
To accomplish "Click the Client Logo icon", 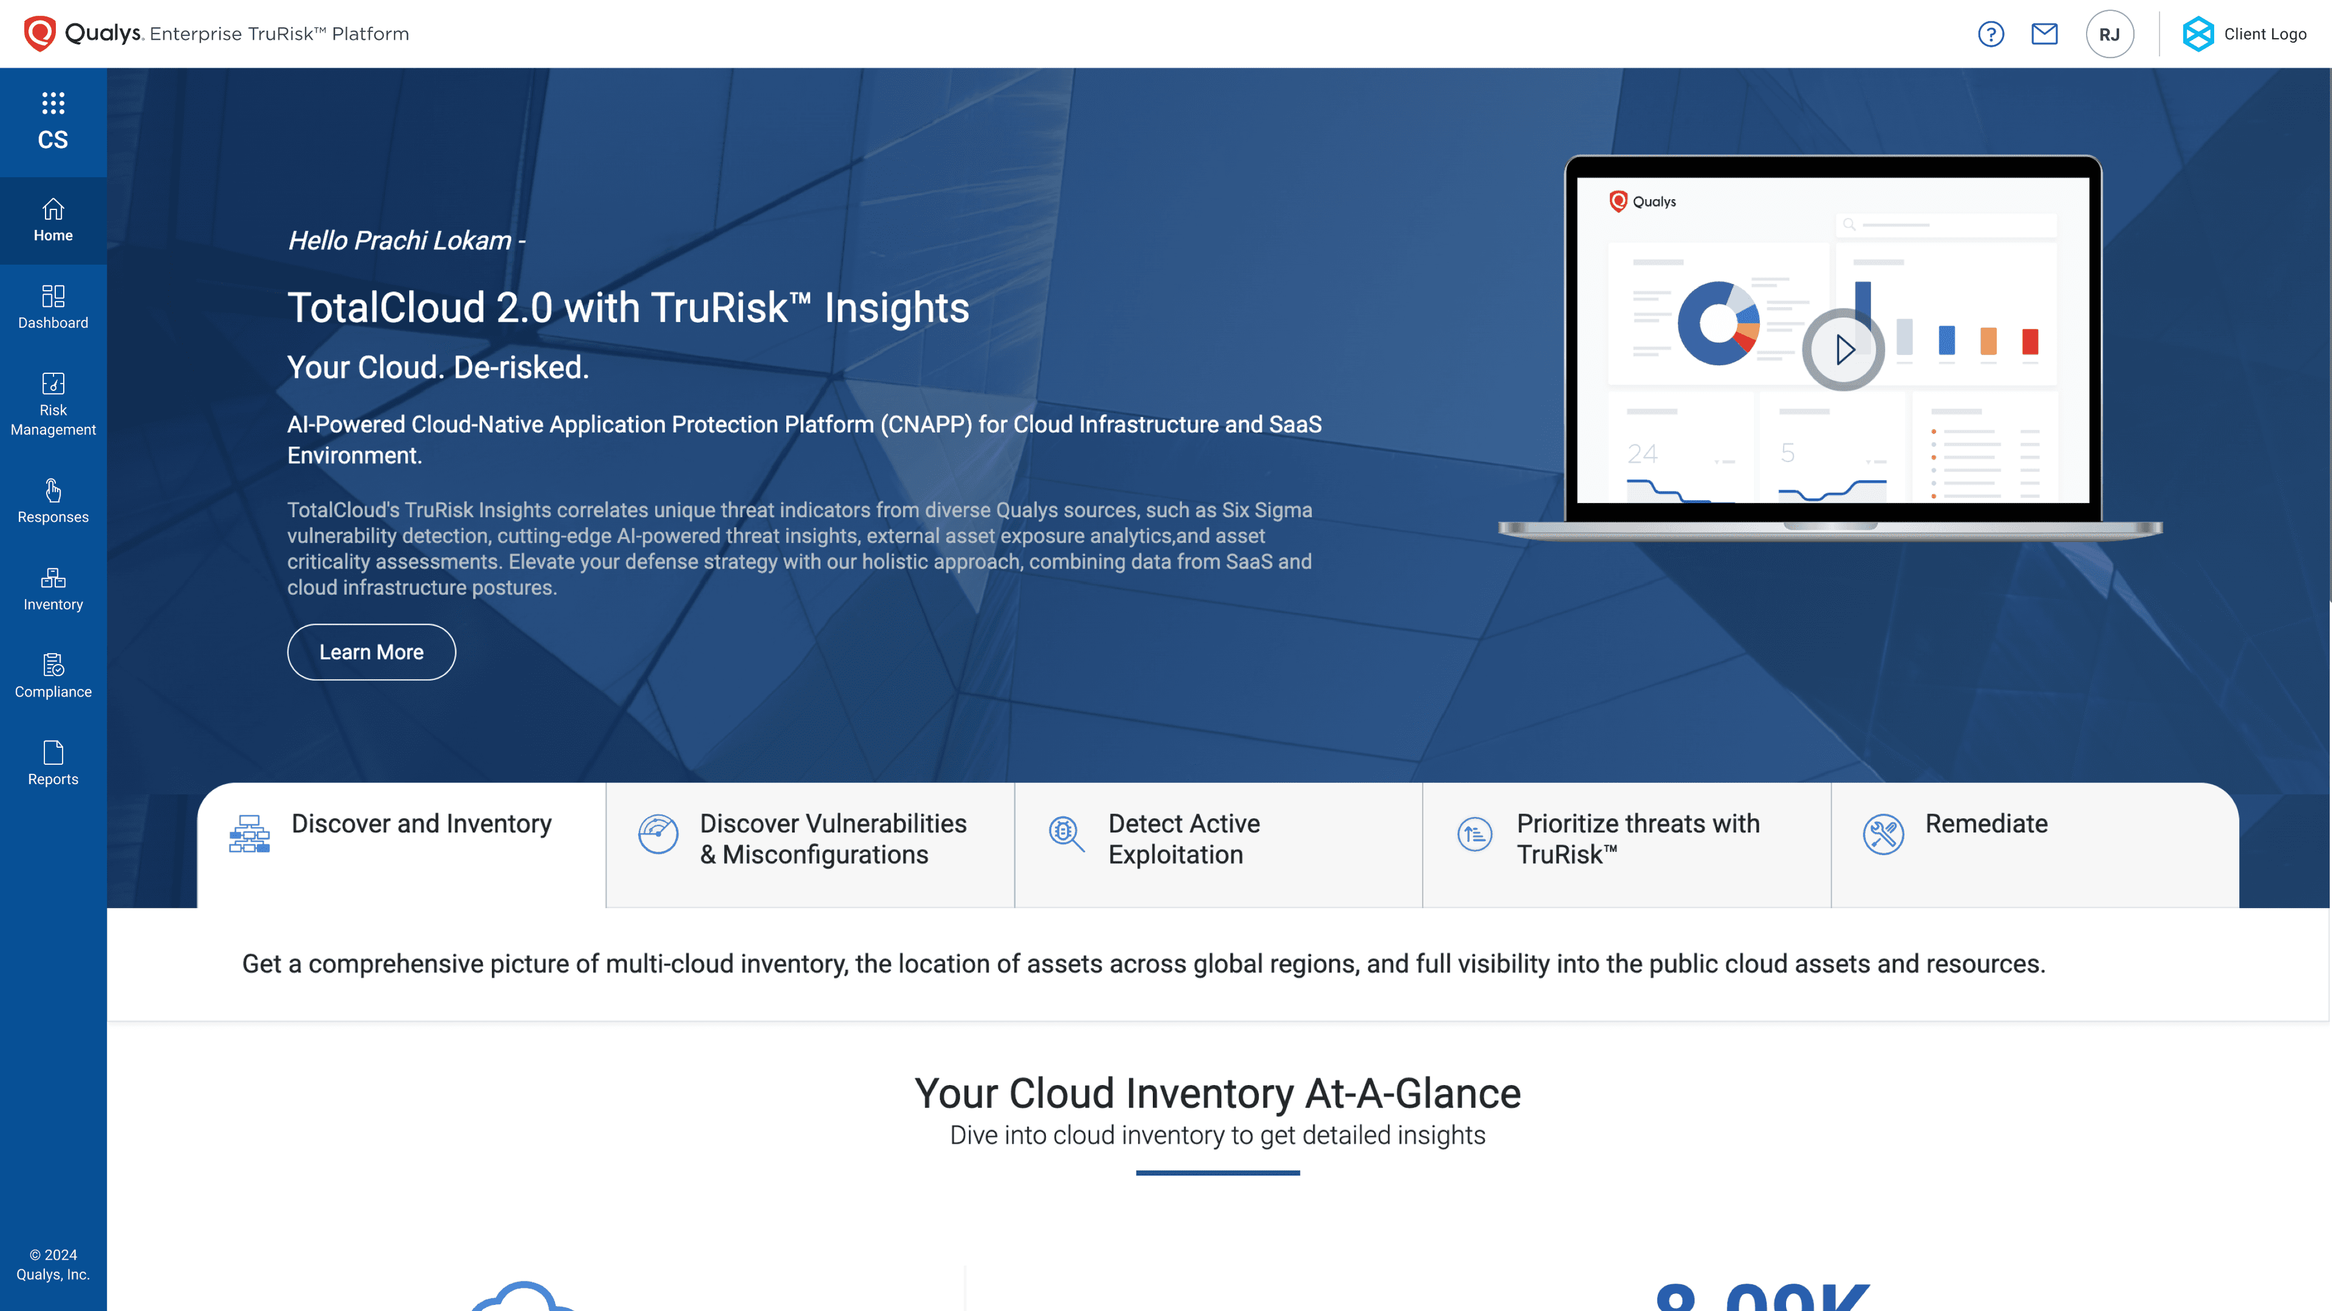I will 2198,35.
